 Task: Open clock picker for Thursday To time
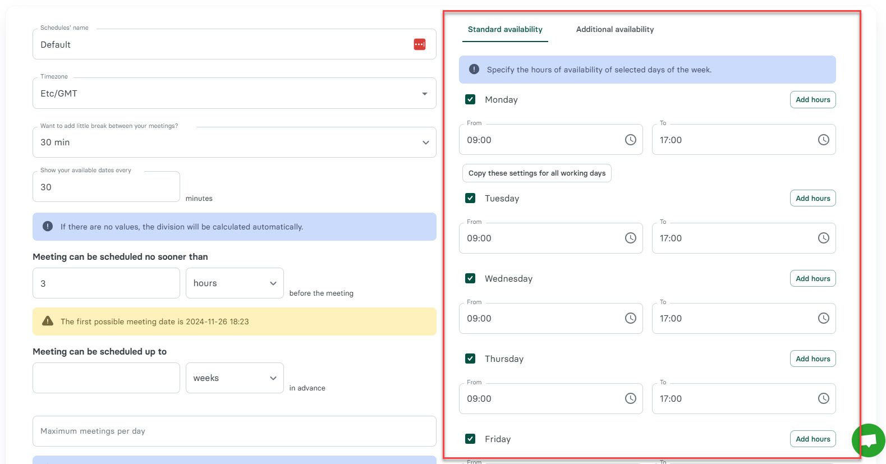pyautogui.click(x=823, y=398)
